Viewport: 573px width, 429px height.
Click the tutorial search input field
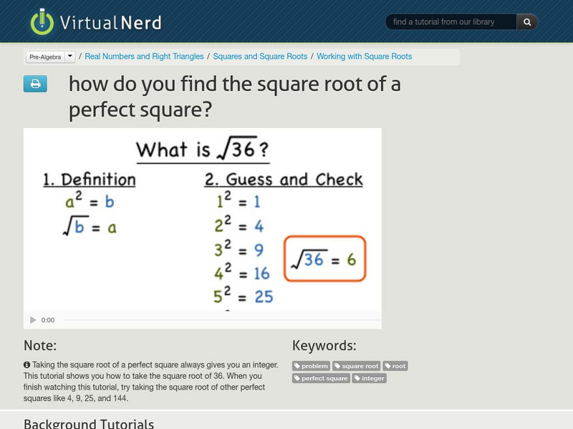tap(451, 22)
